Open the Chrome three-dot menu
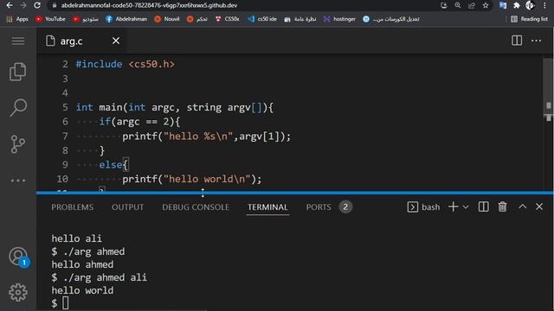This screenshot has width=554, height=311. click(544, 5)
